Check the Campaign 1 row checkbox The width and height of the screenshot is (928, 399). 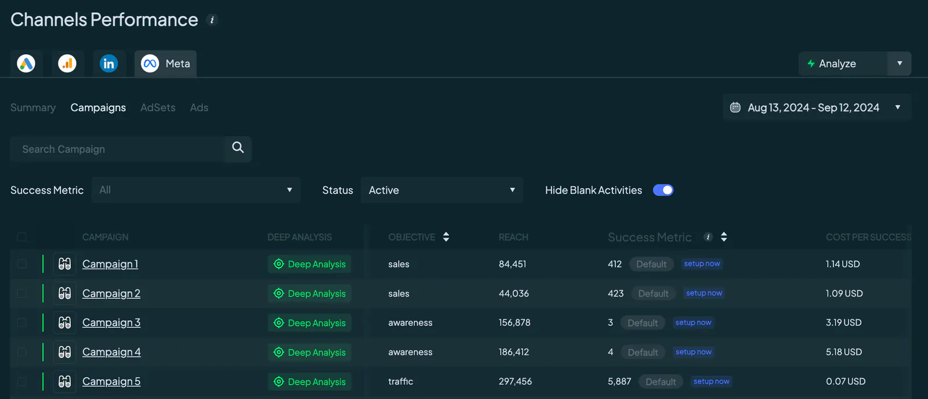(x=22, y=264)
